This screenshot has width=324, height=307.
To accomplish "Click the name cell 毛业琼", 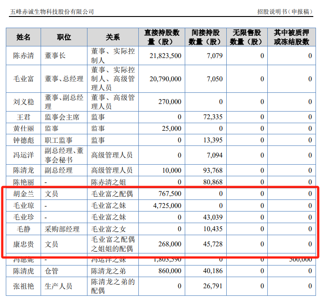I will tap(23, 206).
